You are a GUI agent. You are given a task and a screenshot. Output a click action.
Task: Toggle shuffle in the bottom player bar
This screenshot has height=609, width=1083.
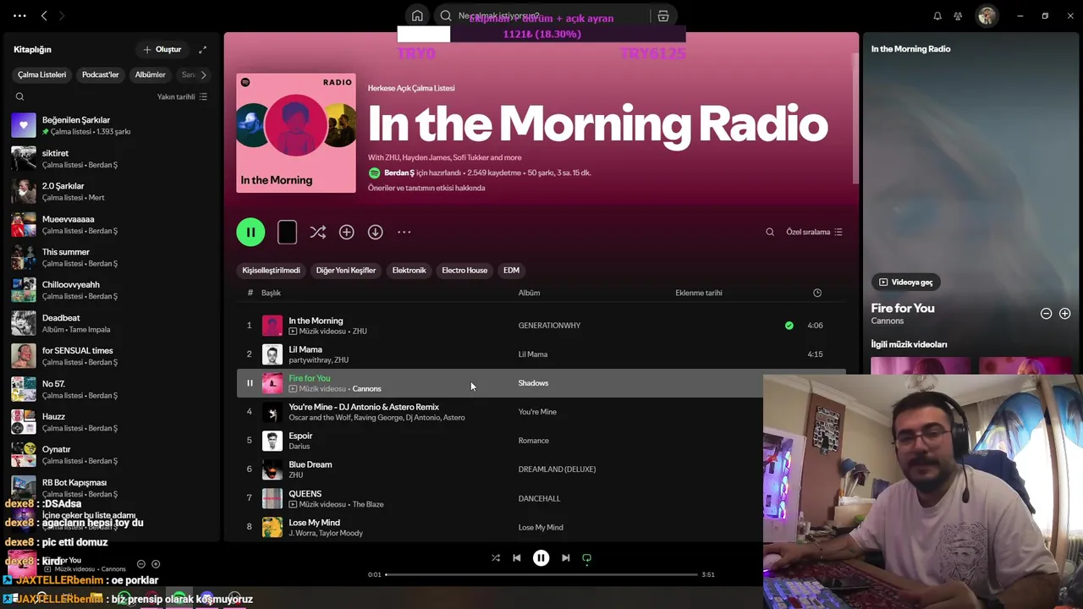pos(496,557)
